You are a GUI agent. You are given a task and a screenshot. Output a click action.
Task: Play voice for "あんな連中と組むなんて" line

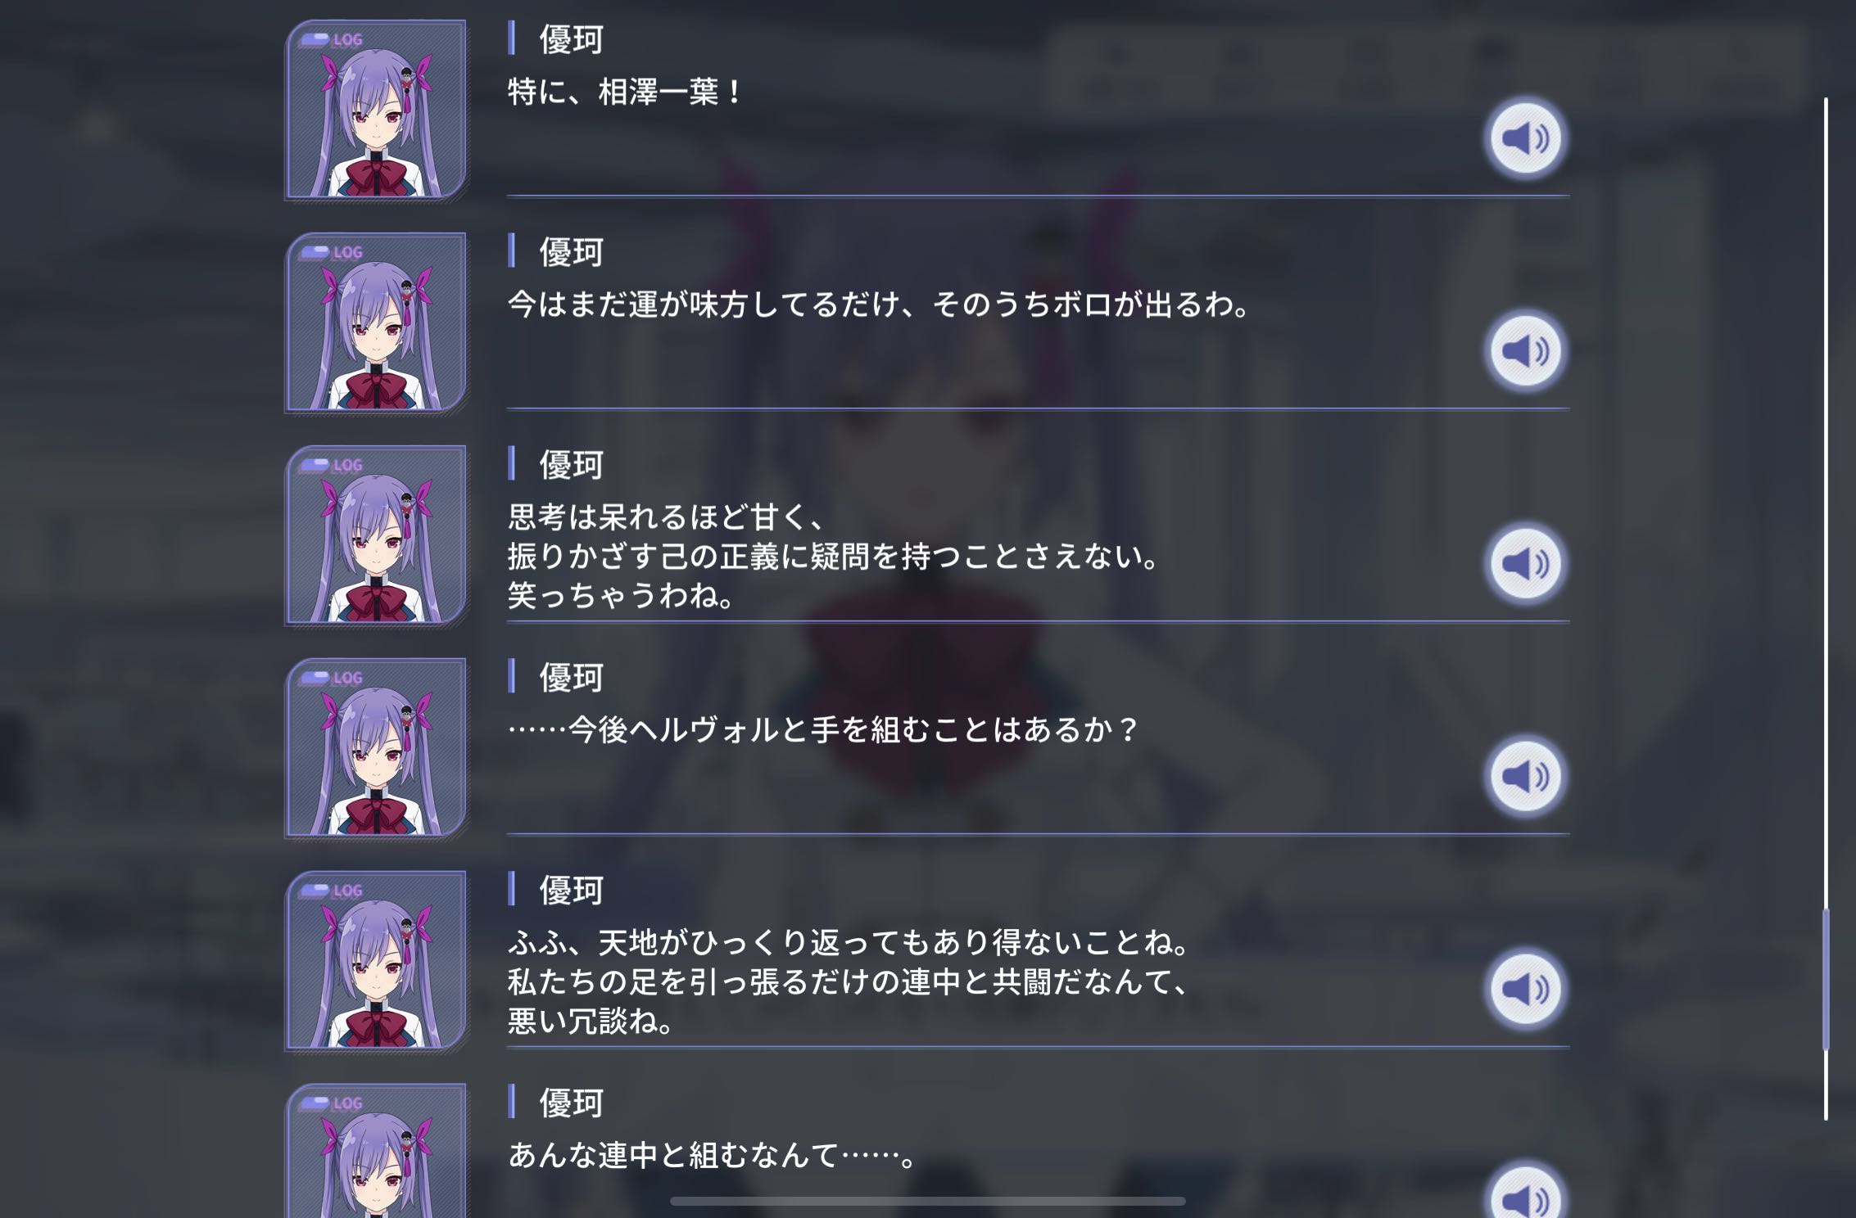(x=1524, y=1196)
